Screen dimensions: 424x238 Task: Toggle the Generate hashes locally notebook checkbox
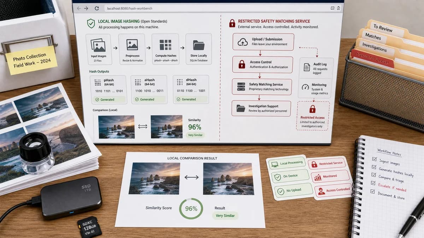coord(374,167)
